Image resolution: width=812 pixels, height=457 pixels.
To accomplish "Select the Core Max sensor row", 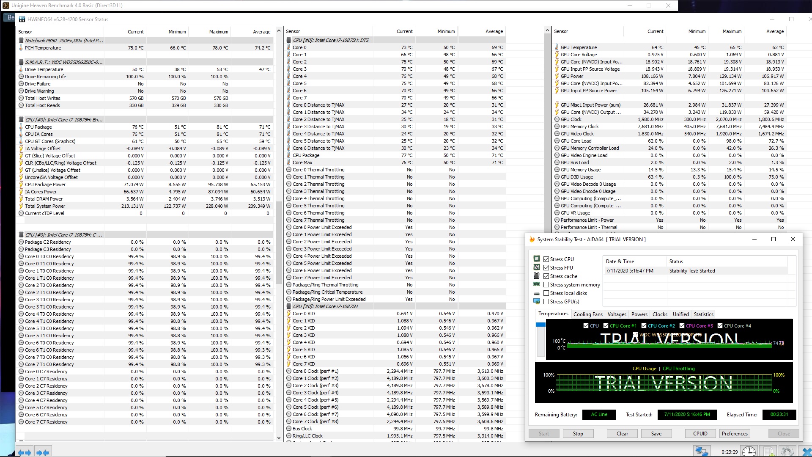I will click(x=396, y=162).
